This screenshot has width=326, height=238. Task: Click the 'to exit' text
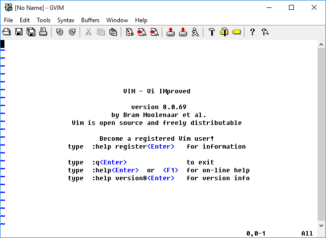(x=200, y=162)
